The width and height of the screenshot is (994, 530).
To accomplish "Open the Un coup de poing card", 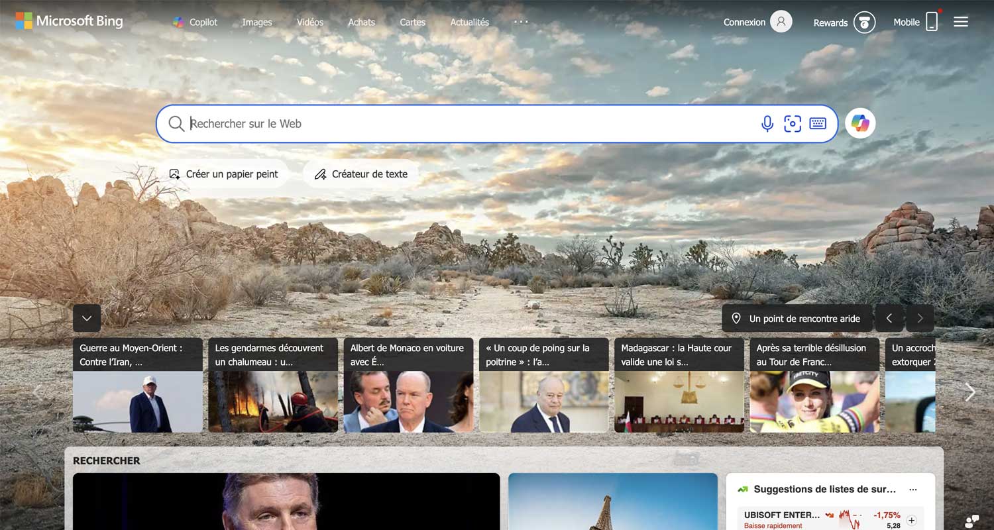I will 543,385.
